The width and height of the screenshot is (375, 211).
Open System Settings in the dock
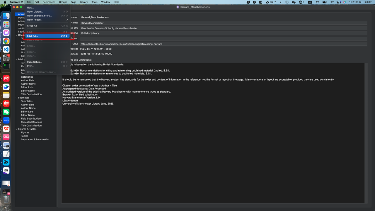(x=6, y=58)
